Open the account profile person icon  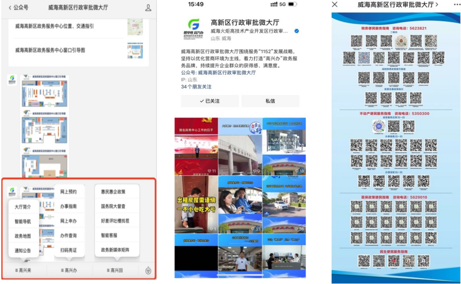[148, 8]
